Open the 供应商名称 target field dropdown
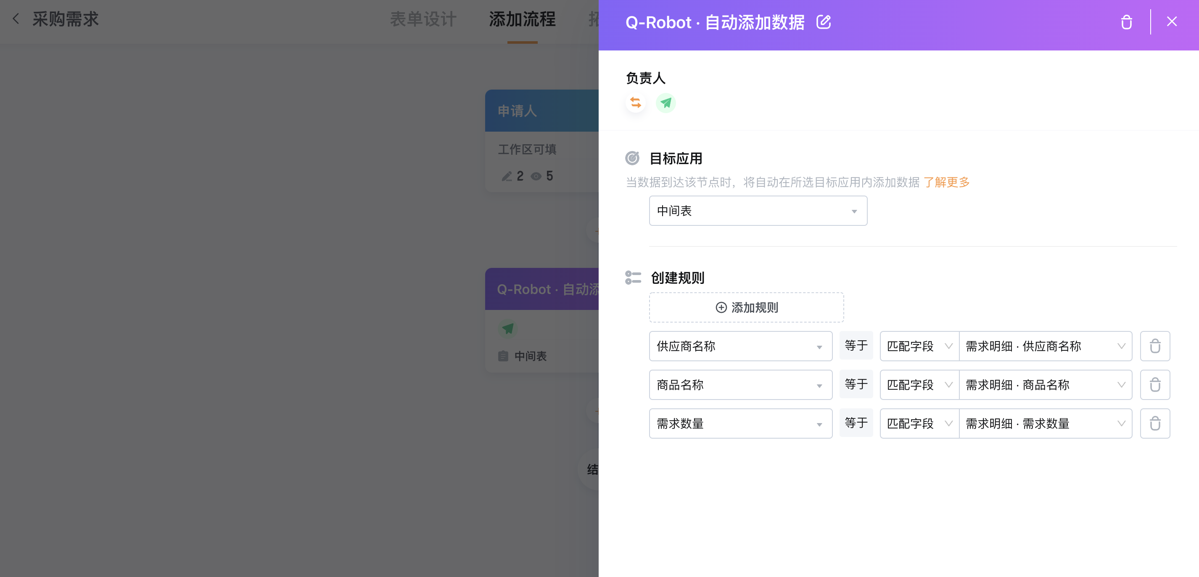 [740, 346]
